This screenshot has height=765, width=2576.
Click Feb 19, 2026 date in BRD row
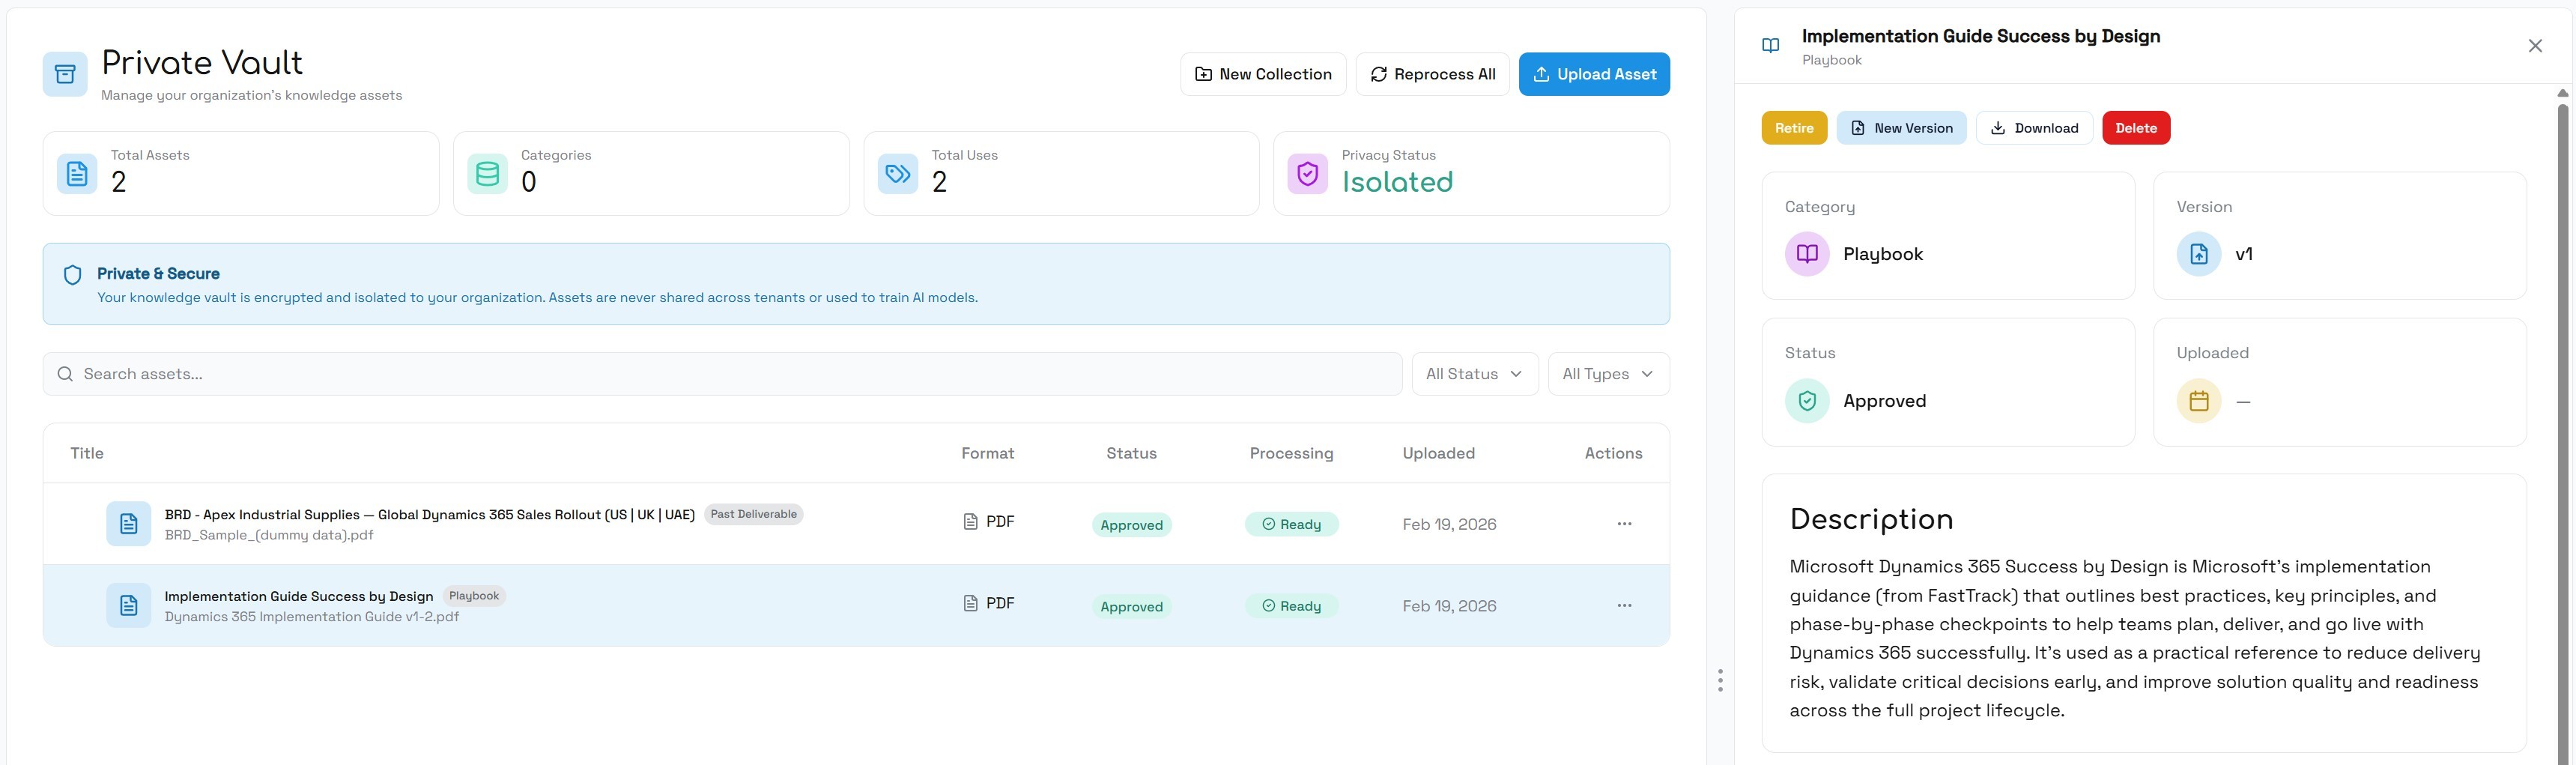click(1449, 525)
